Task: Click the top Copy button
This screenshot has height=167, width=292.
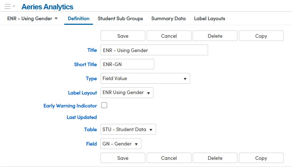Action: coord(261,36)
